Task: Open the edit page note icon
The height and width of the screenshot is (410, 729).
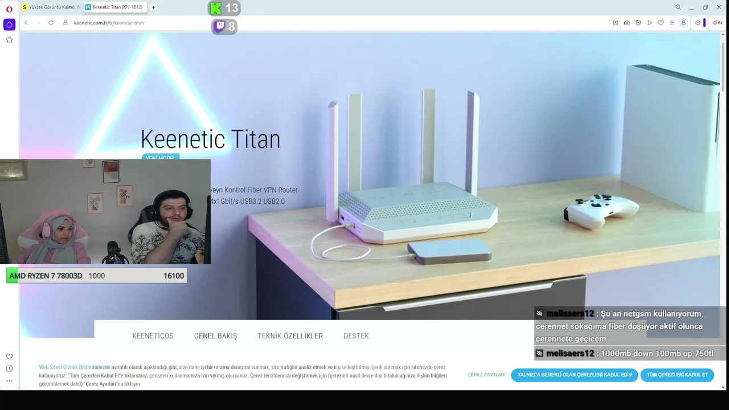Action: pyautogui.click(x=615, y=23)
